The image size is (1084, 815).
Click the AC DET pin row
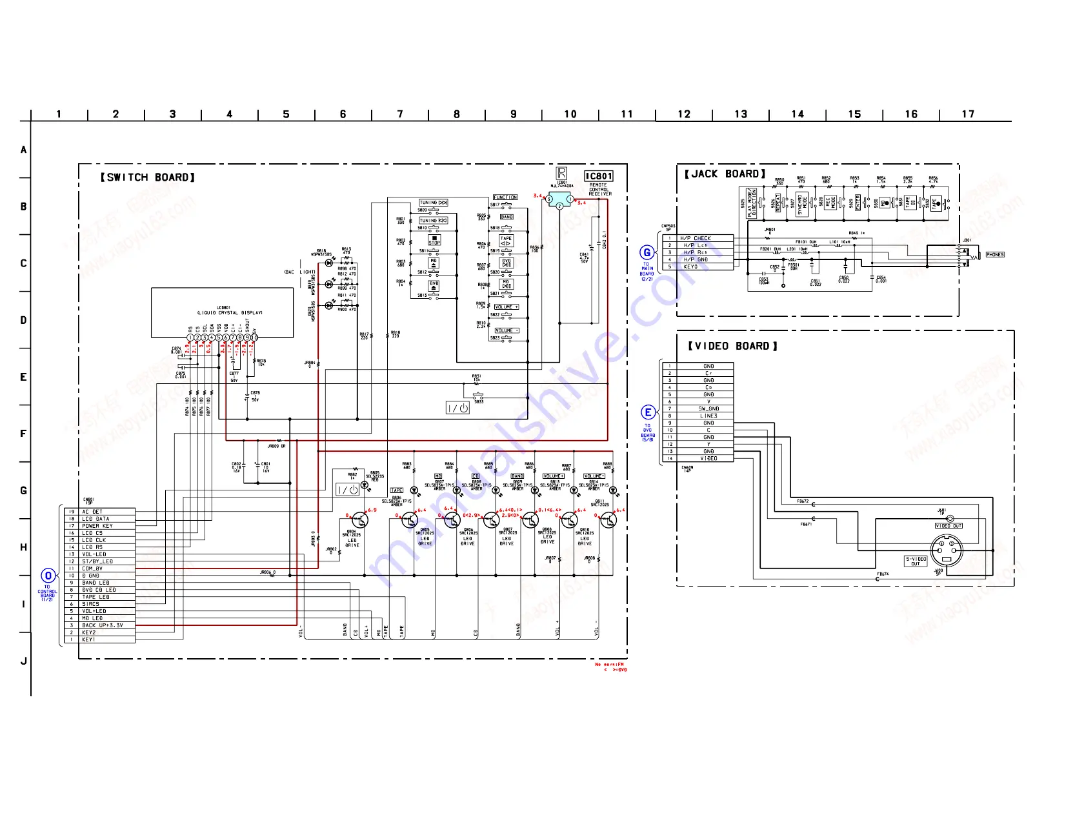tap(99, 512)
